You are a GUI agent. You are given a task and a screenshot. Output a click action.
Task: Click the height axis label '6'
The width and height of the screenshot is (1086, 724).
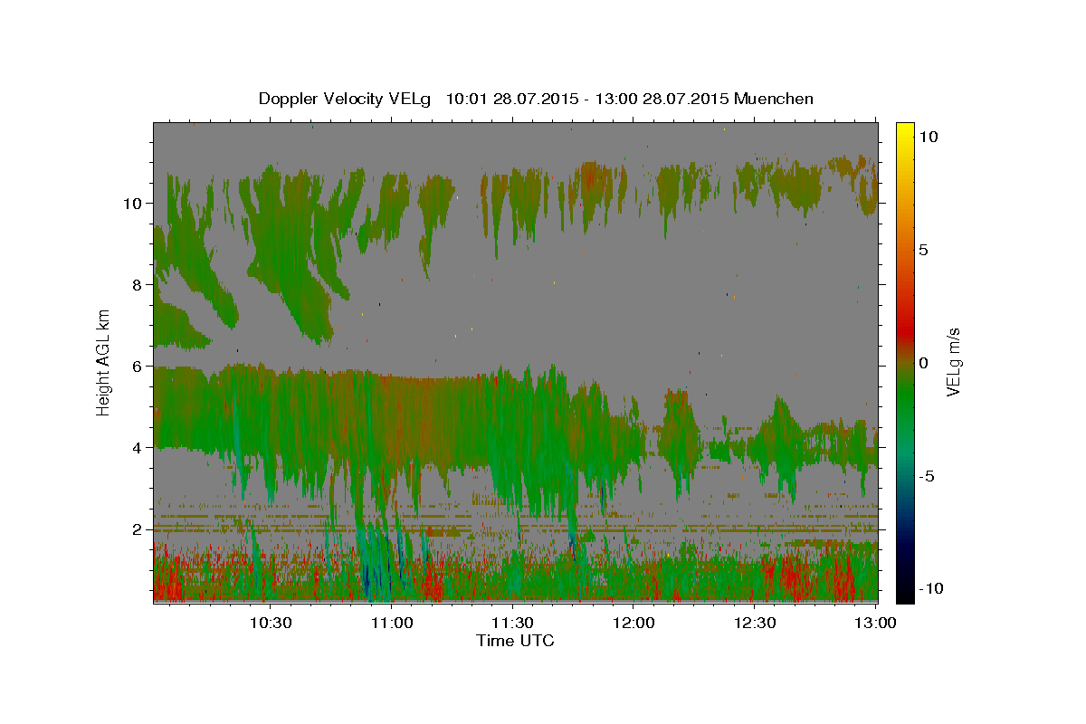click(x=138, y=367)
